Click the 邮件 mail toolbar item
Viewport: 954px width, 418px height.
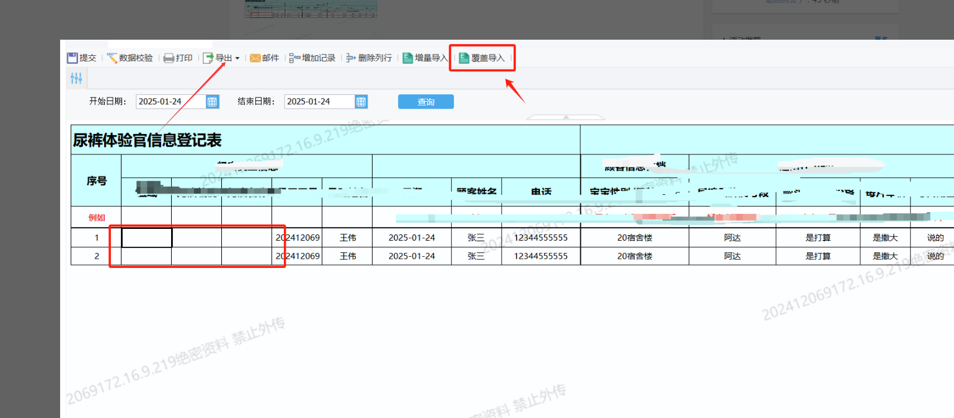pos(264,58)
